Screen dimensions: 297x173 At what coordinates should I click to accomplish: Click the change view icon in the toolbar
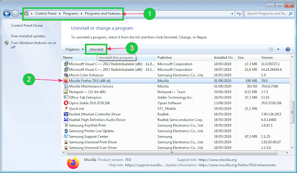[271, 49]
